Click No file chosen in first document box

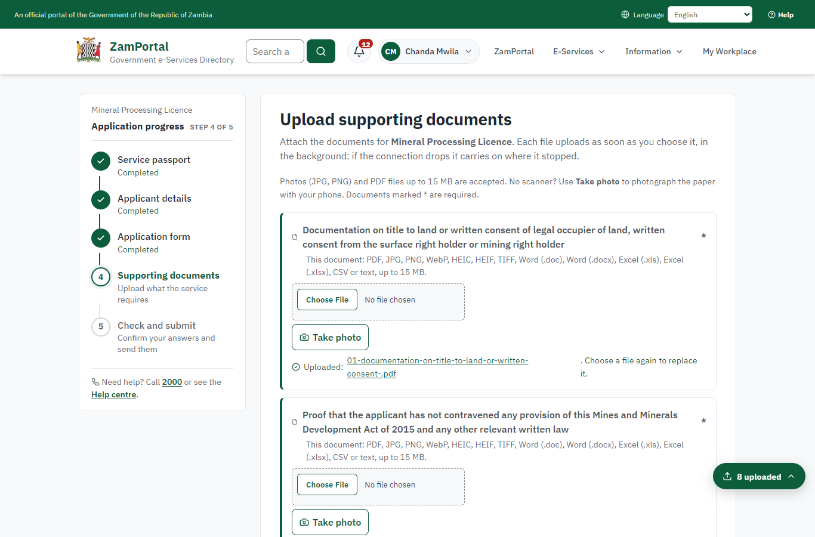click(x=390, y=300)
